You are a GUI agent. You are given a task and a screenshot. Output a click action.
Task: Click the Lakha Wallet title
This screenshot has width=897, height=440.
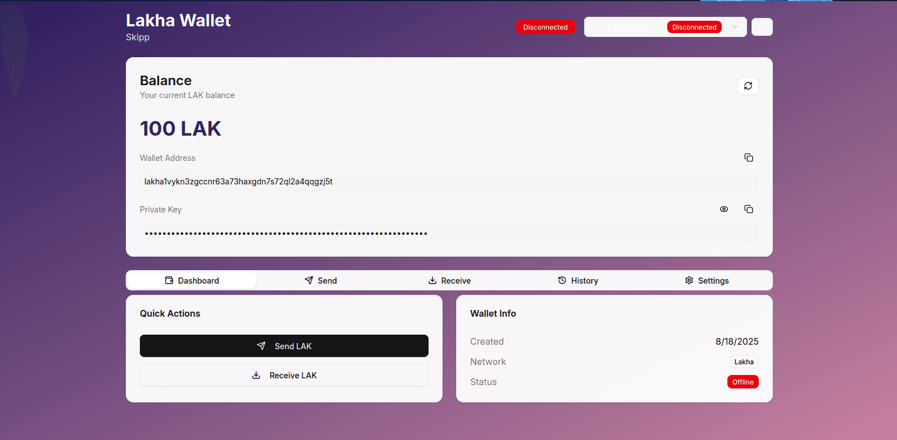tap(178, 20)
